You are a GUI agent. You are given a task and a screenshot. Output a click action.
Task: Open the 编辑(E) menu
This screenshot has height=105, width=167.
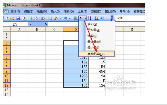[x=28, y=11]
